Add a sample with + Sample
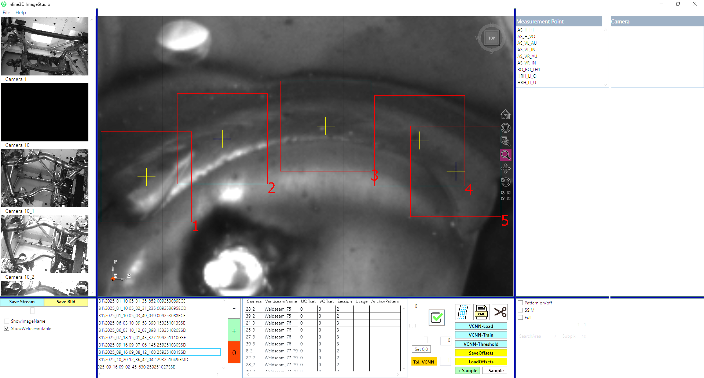 (467, 371)
